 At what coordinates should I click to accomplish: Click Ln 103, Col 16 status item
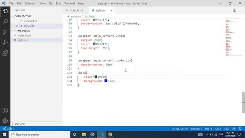click(180, 129)
